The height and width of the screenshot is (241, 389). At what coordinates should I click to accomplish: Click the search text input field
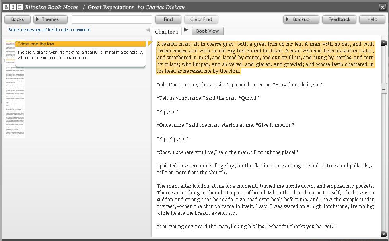pos(112,19)
